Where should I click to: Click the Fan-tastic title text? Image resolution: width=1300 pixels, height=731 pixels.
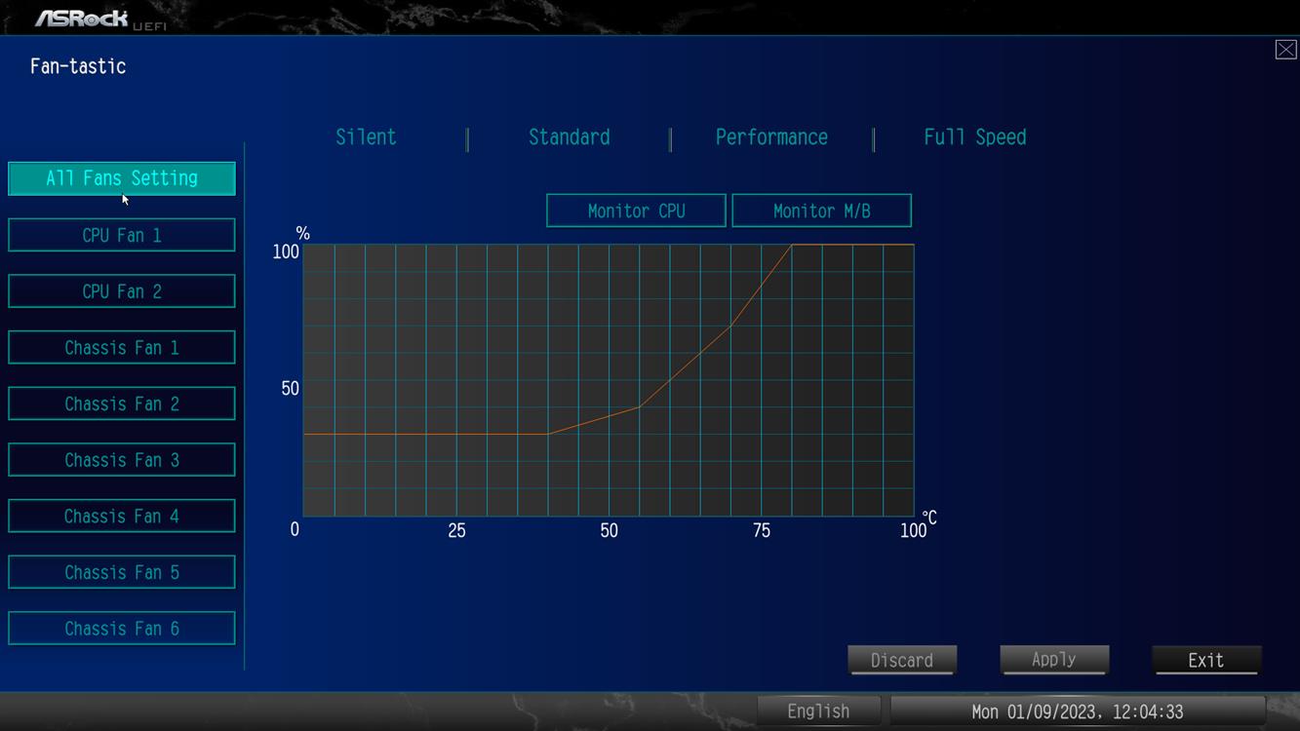(78, 66)
